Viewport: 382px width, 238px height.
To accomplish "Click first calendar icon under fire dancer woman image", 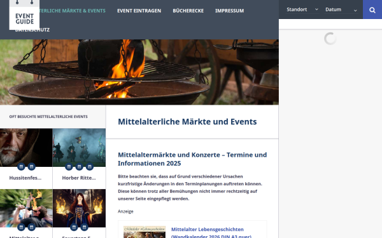I will click(74, 227).
